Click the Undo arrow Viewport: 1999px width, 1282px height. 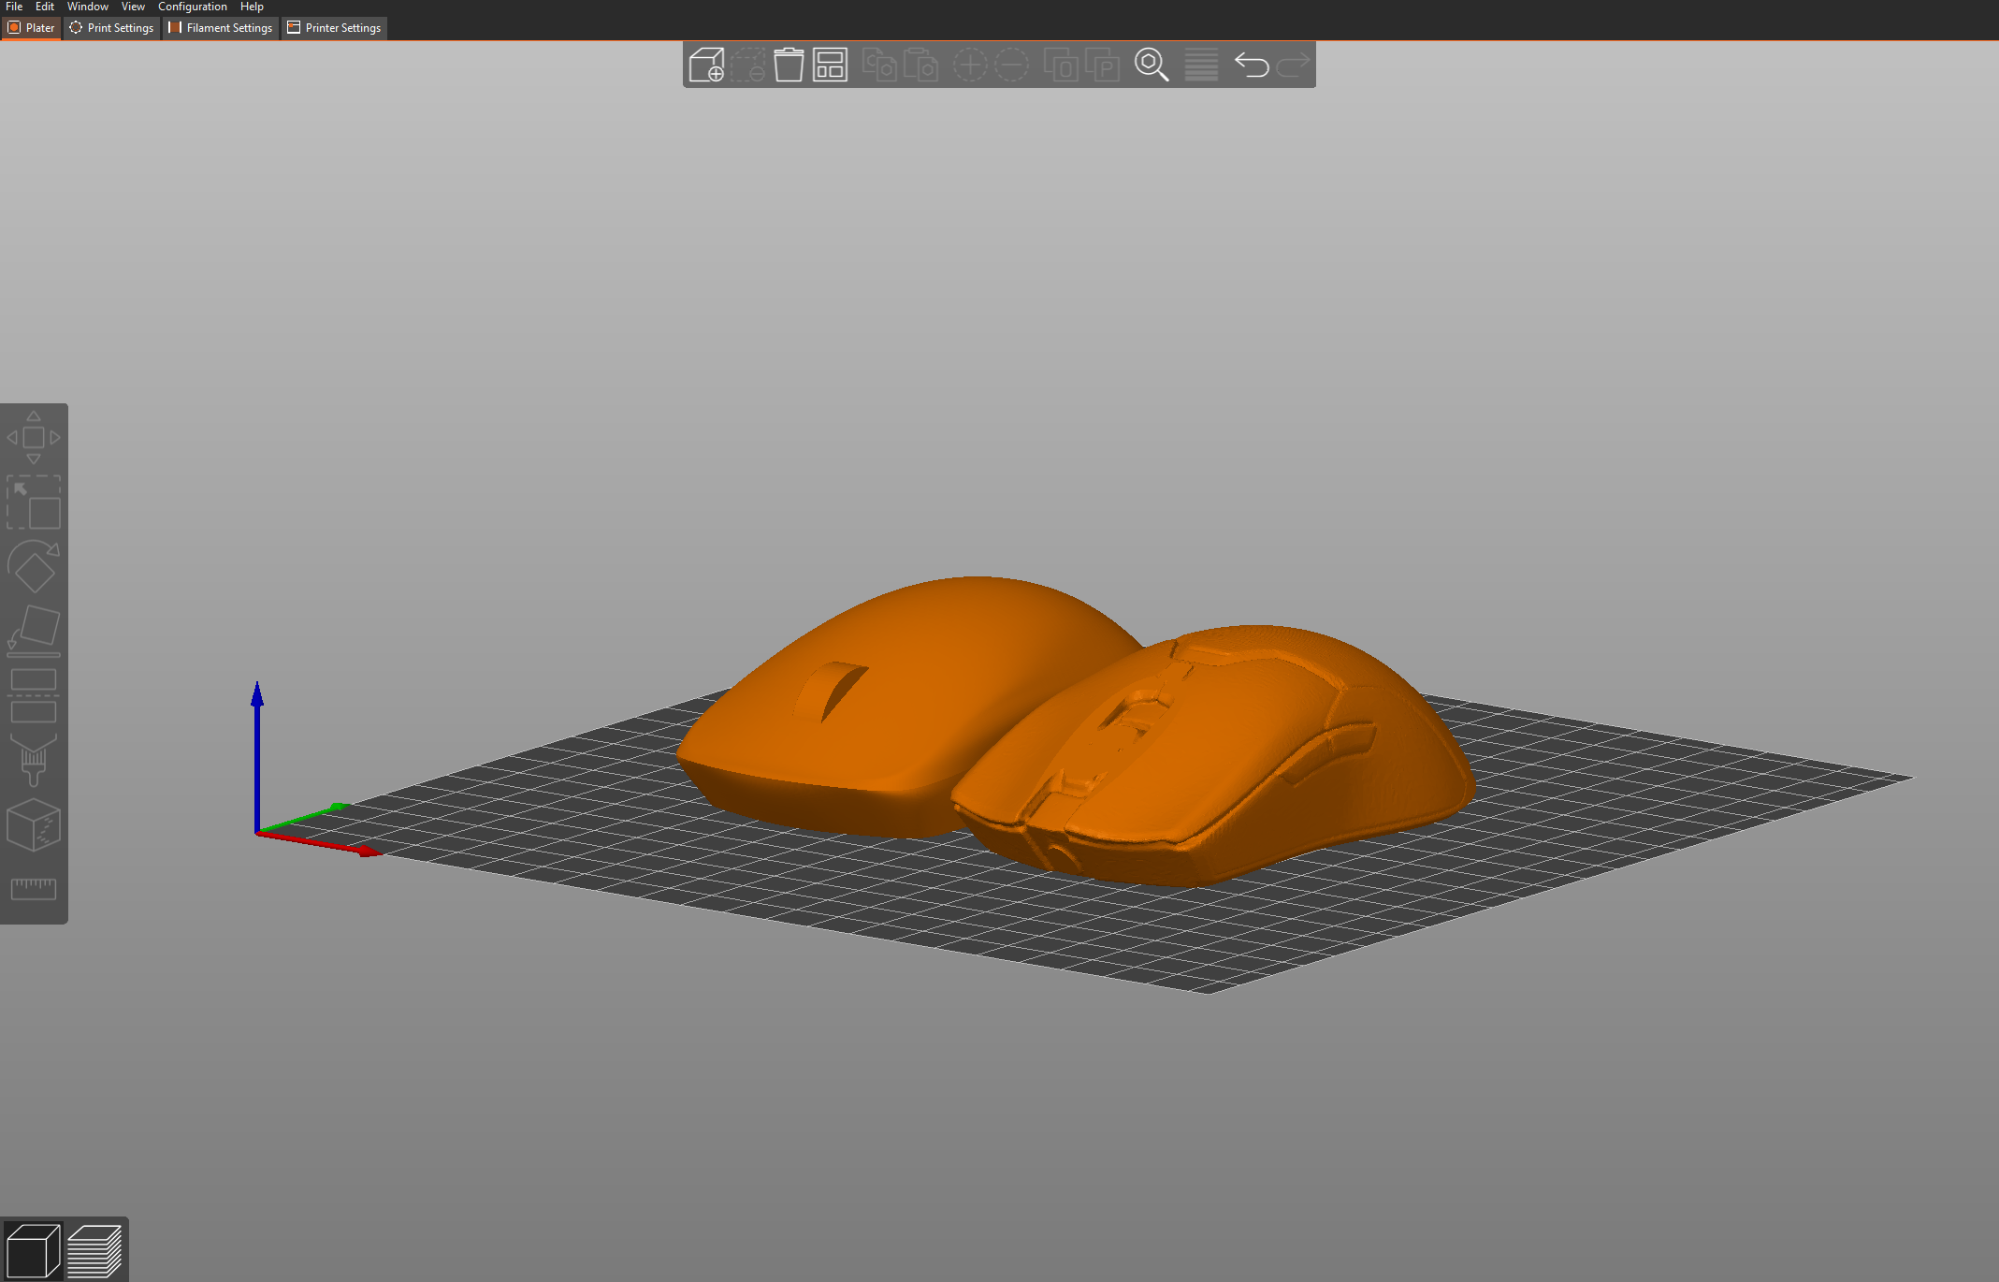tap(1251, 66)
